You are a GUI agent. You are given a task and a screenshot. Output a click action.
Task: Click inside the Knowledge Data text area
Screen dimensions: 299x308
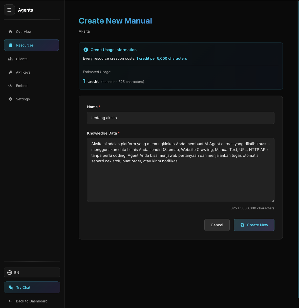pyautogui.click(x=180, y=170)
